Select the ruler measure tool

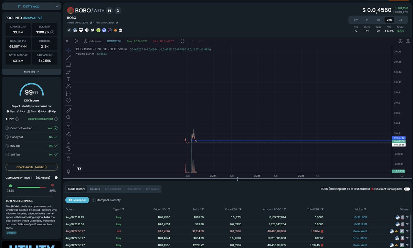coord(68,110)
